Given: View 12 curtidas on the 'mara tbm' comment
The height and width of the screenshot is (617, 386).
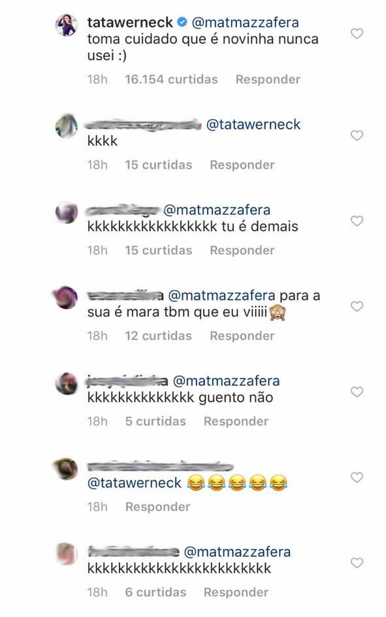Looking at the screenshot, I should pyautogui.click(x=159, y=336).
